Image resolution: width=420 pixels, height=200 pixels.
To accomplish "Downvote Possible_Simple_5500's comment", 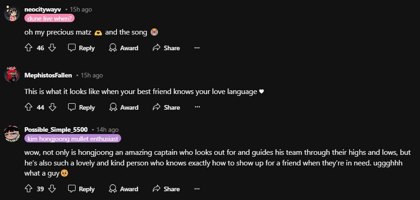I will click(x=52, y=189).
